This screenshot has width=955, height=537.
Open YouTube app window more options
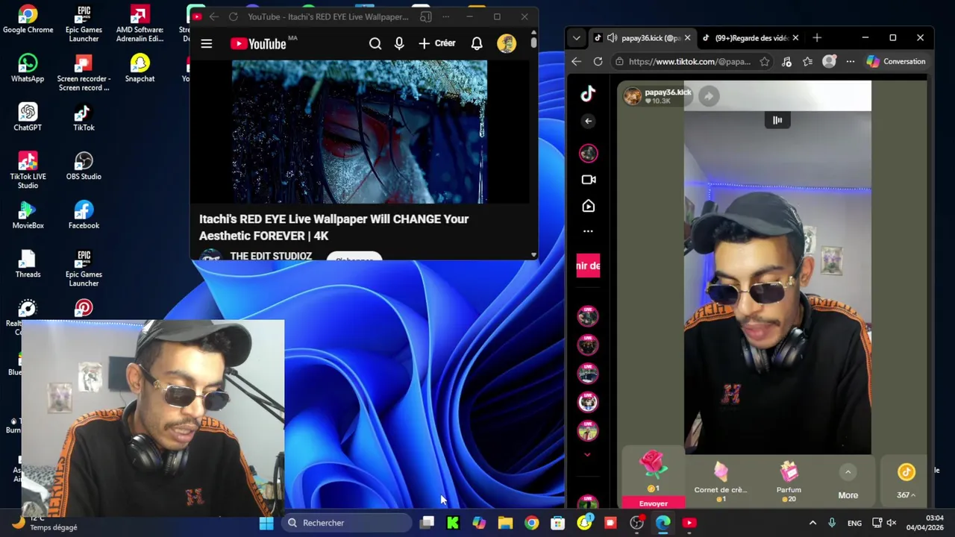[446, 16]
